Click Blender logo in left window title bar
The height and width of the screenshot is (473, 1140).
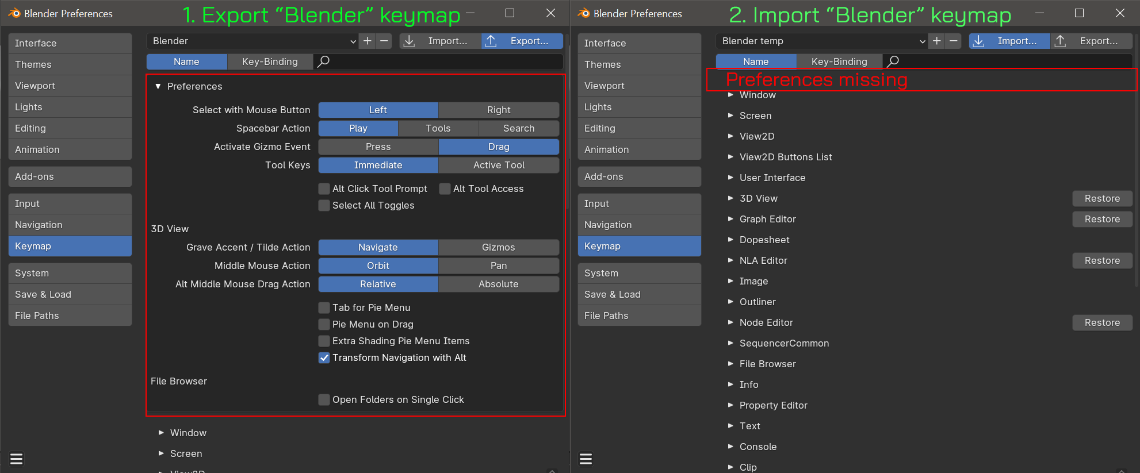click(x=14, y=13)
